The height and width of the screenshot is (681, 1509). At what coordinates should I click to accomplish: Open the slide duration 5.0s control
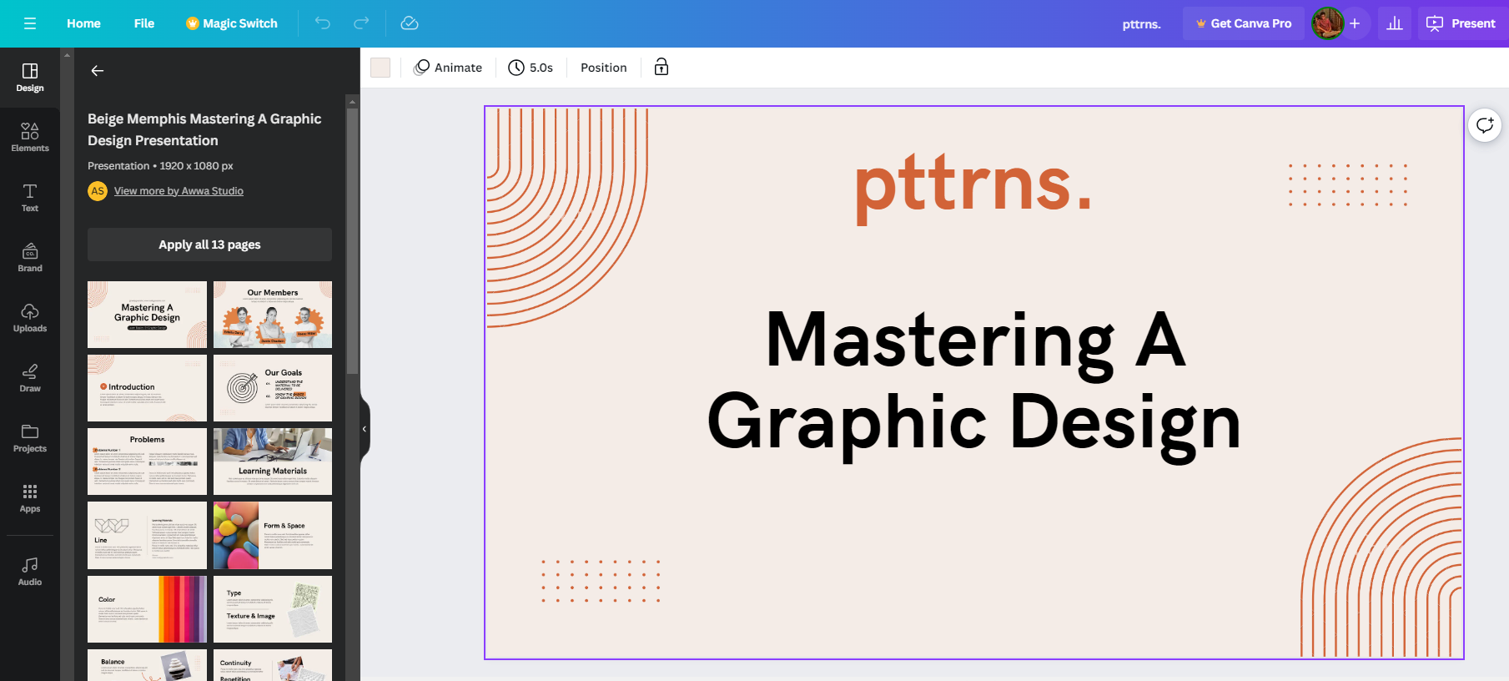pyautogui.click(x=531, y=68)
